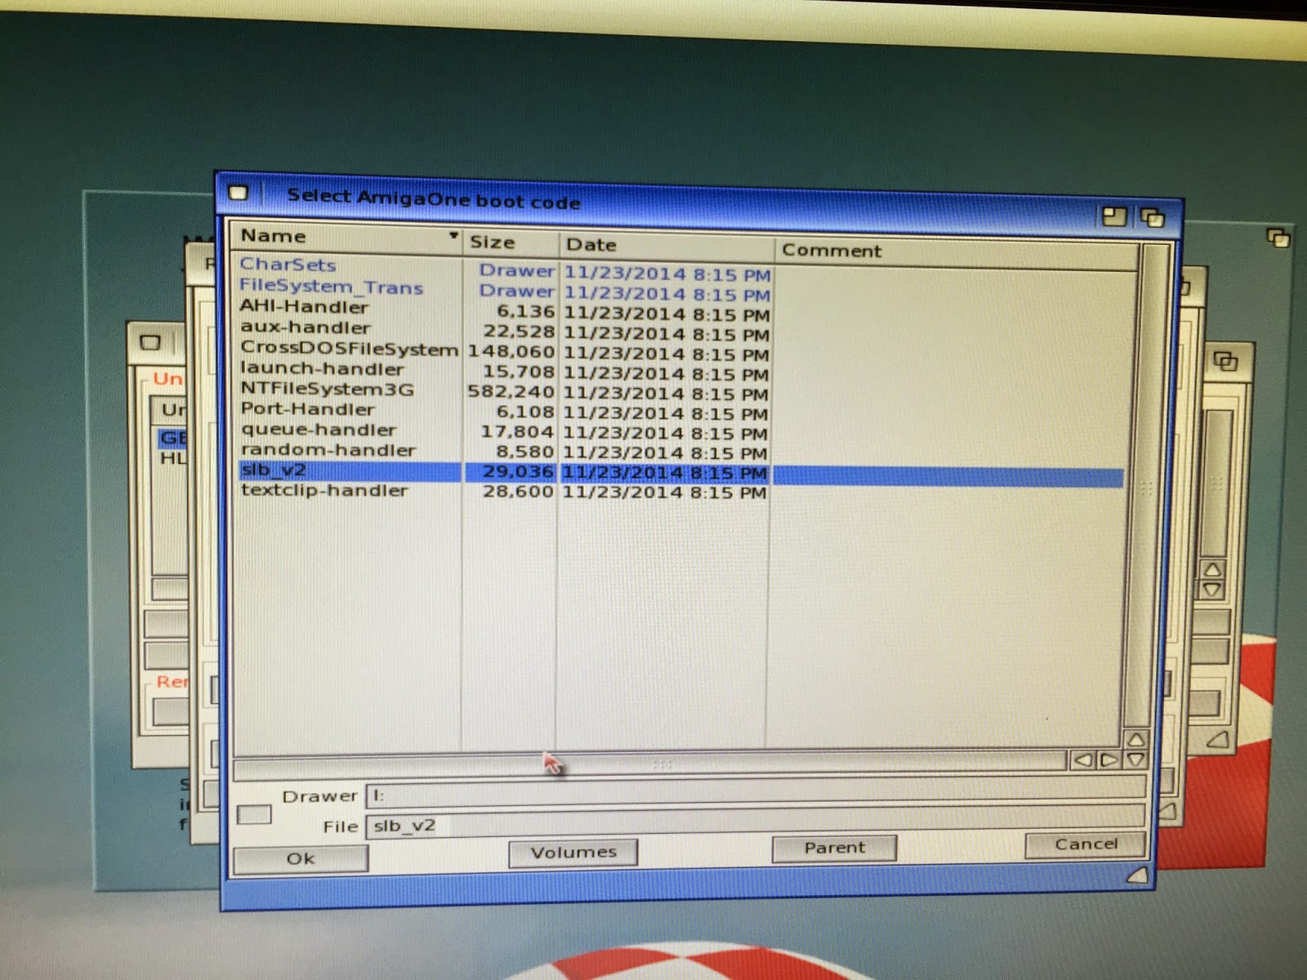Sort list by Date column header
Viewport: 1307px width, 980px height.
click(666, 245)
